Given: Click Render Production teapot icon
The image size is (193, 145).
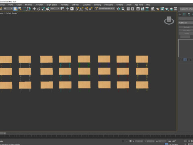Looking at the screenshot, I should point(167,9).
